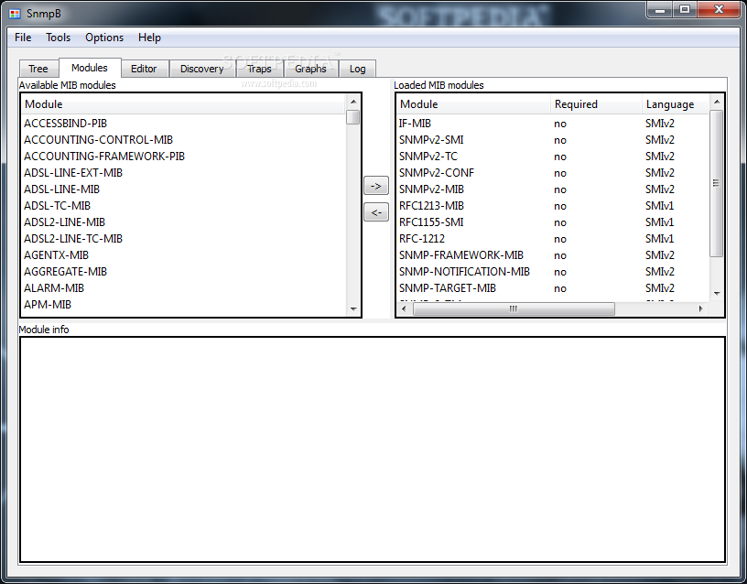Click loaded modules horizontal scrollbar thumb
This screenshot has height=584, width=747.
pos(514,308)
